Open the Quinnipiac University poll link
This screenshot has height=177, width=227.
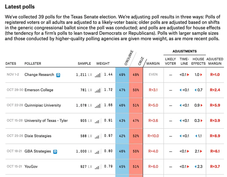coord(43,105)
